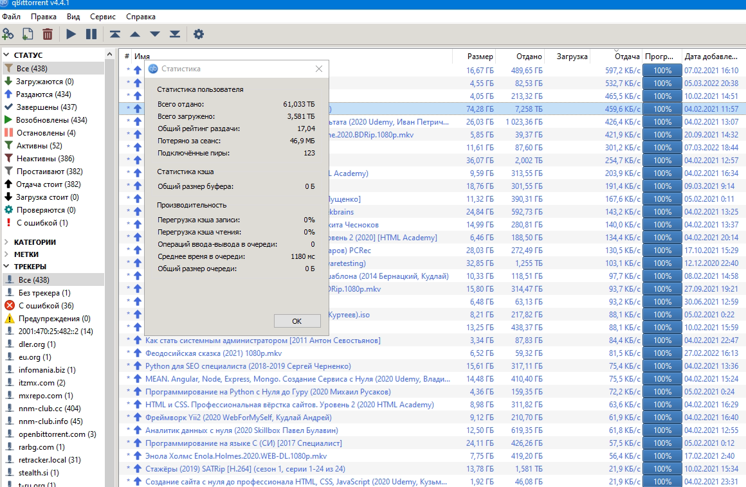Select the Все (438) status filter

[53, 68]
